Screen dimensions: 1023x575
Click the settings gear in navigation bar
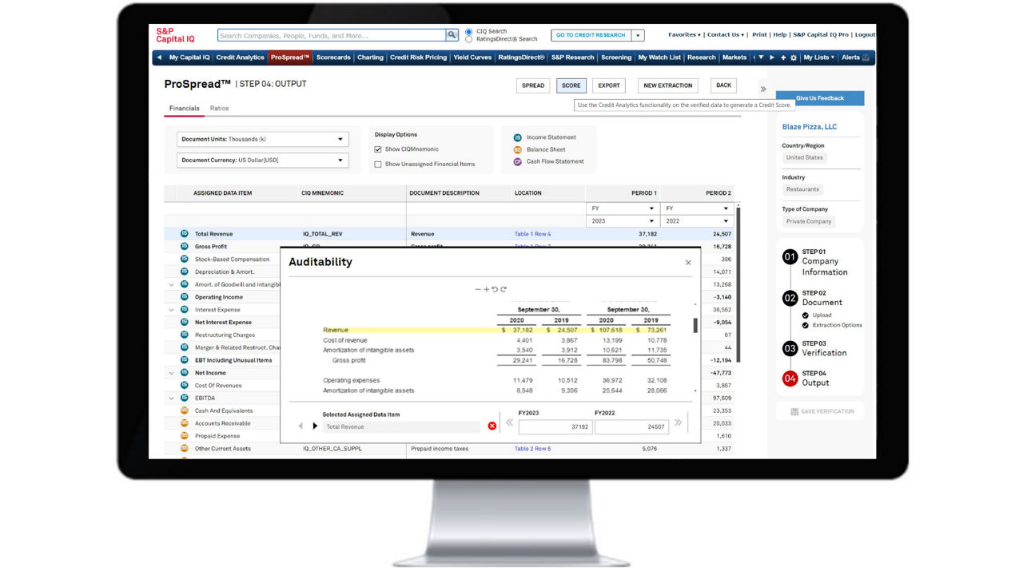794,57
